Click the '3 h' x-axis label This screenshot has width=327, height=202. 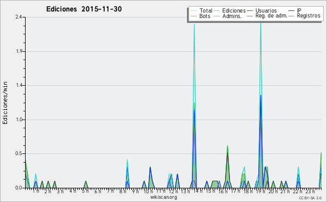click(x=60, y=192)
